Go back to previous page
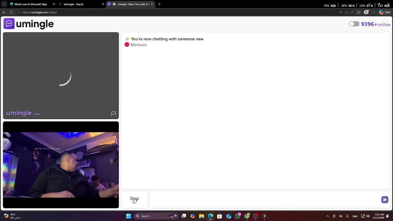The width and height of the screenshot is (393, 221). pos(4,12)
